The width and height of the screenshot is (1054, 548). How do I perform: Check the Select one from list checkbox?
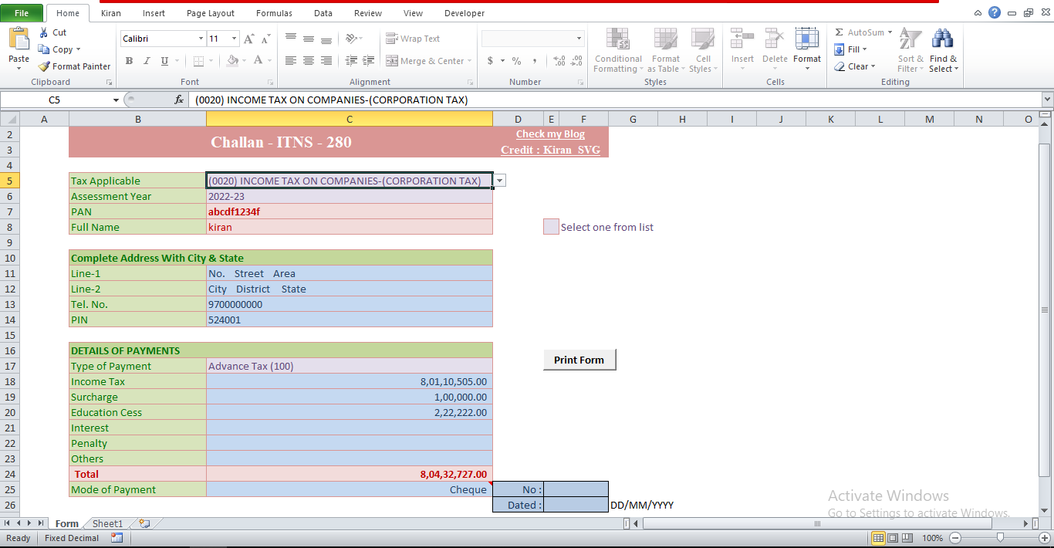[x=550, y=226]
